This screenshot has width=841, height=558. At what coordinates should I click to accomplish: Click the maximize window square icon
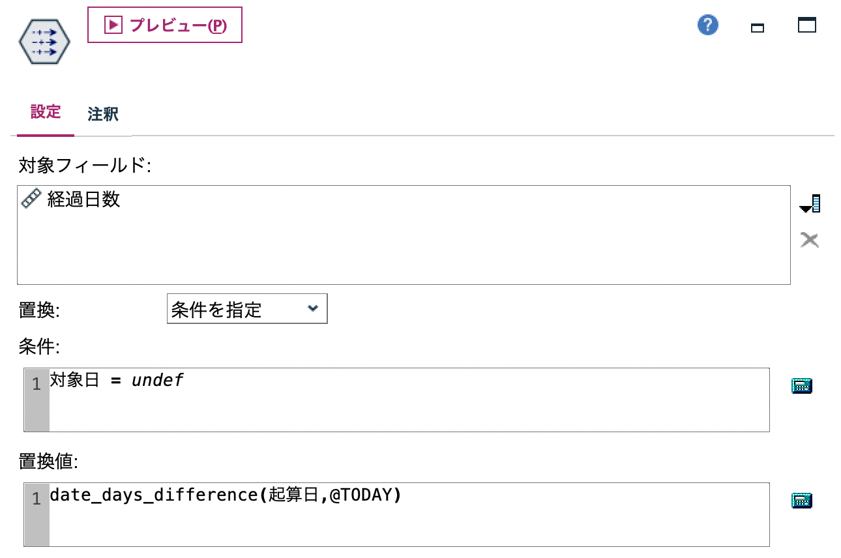click(x=807, y=24)
